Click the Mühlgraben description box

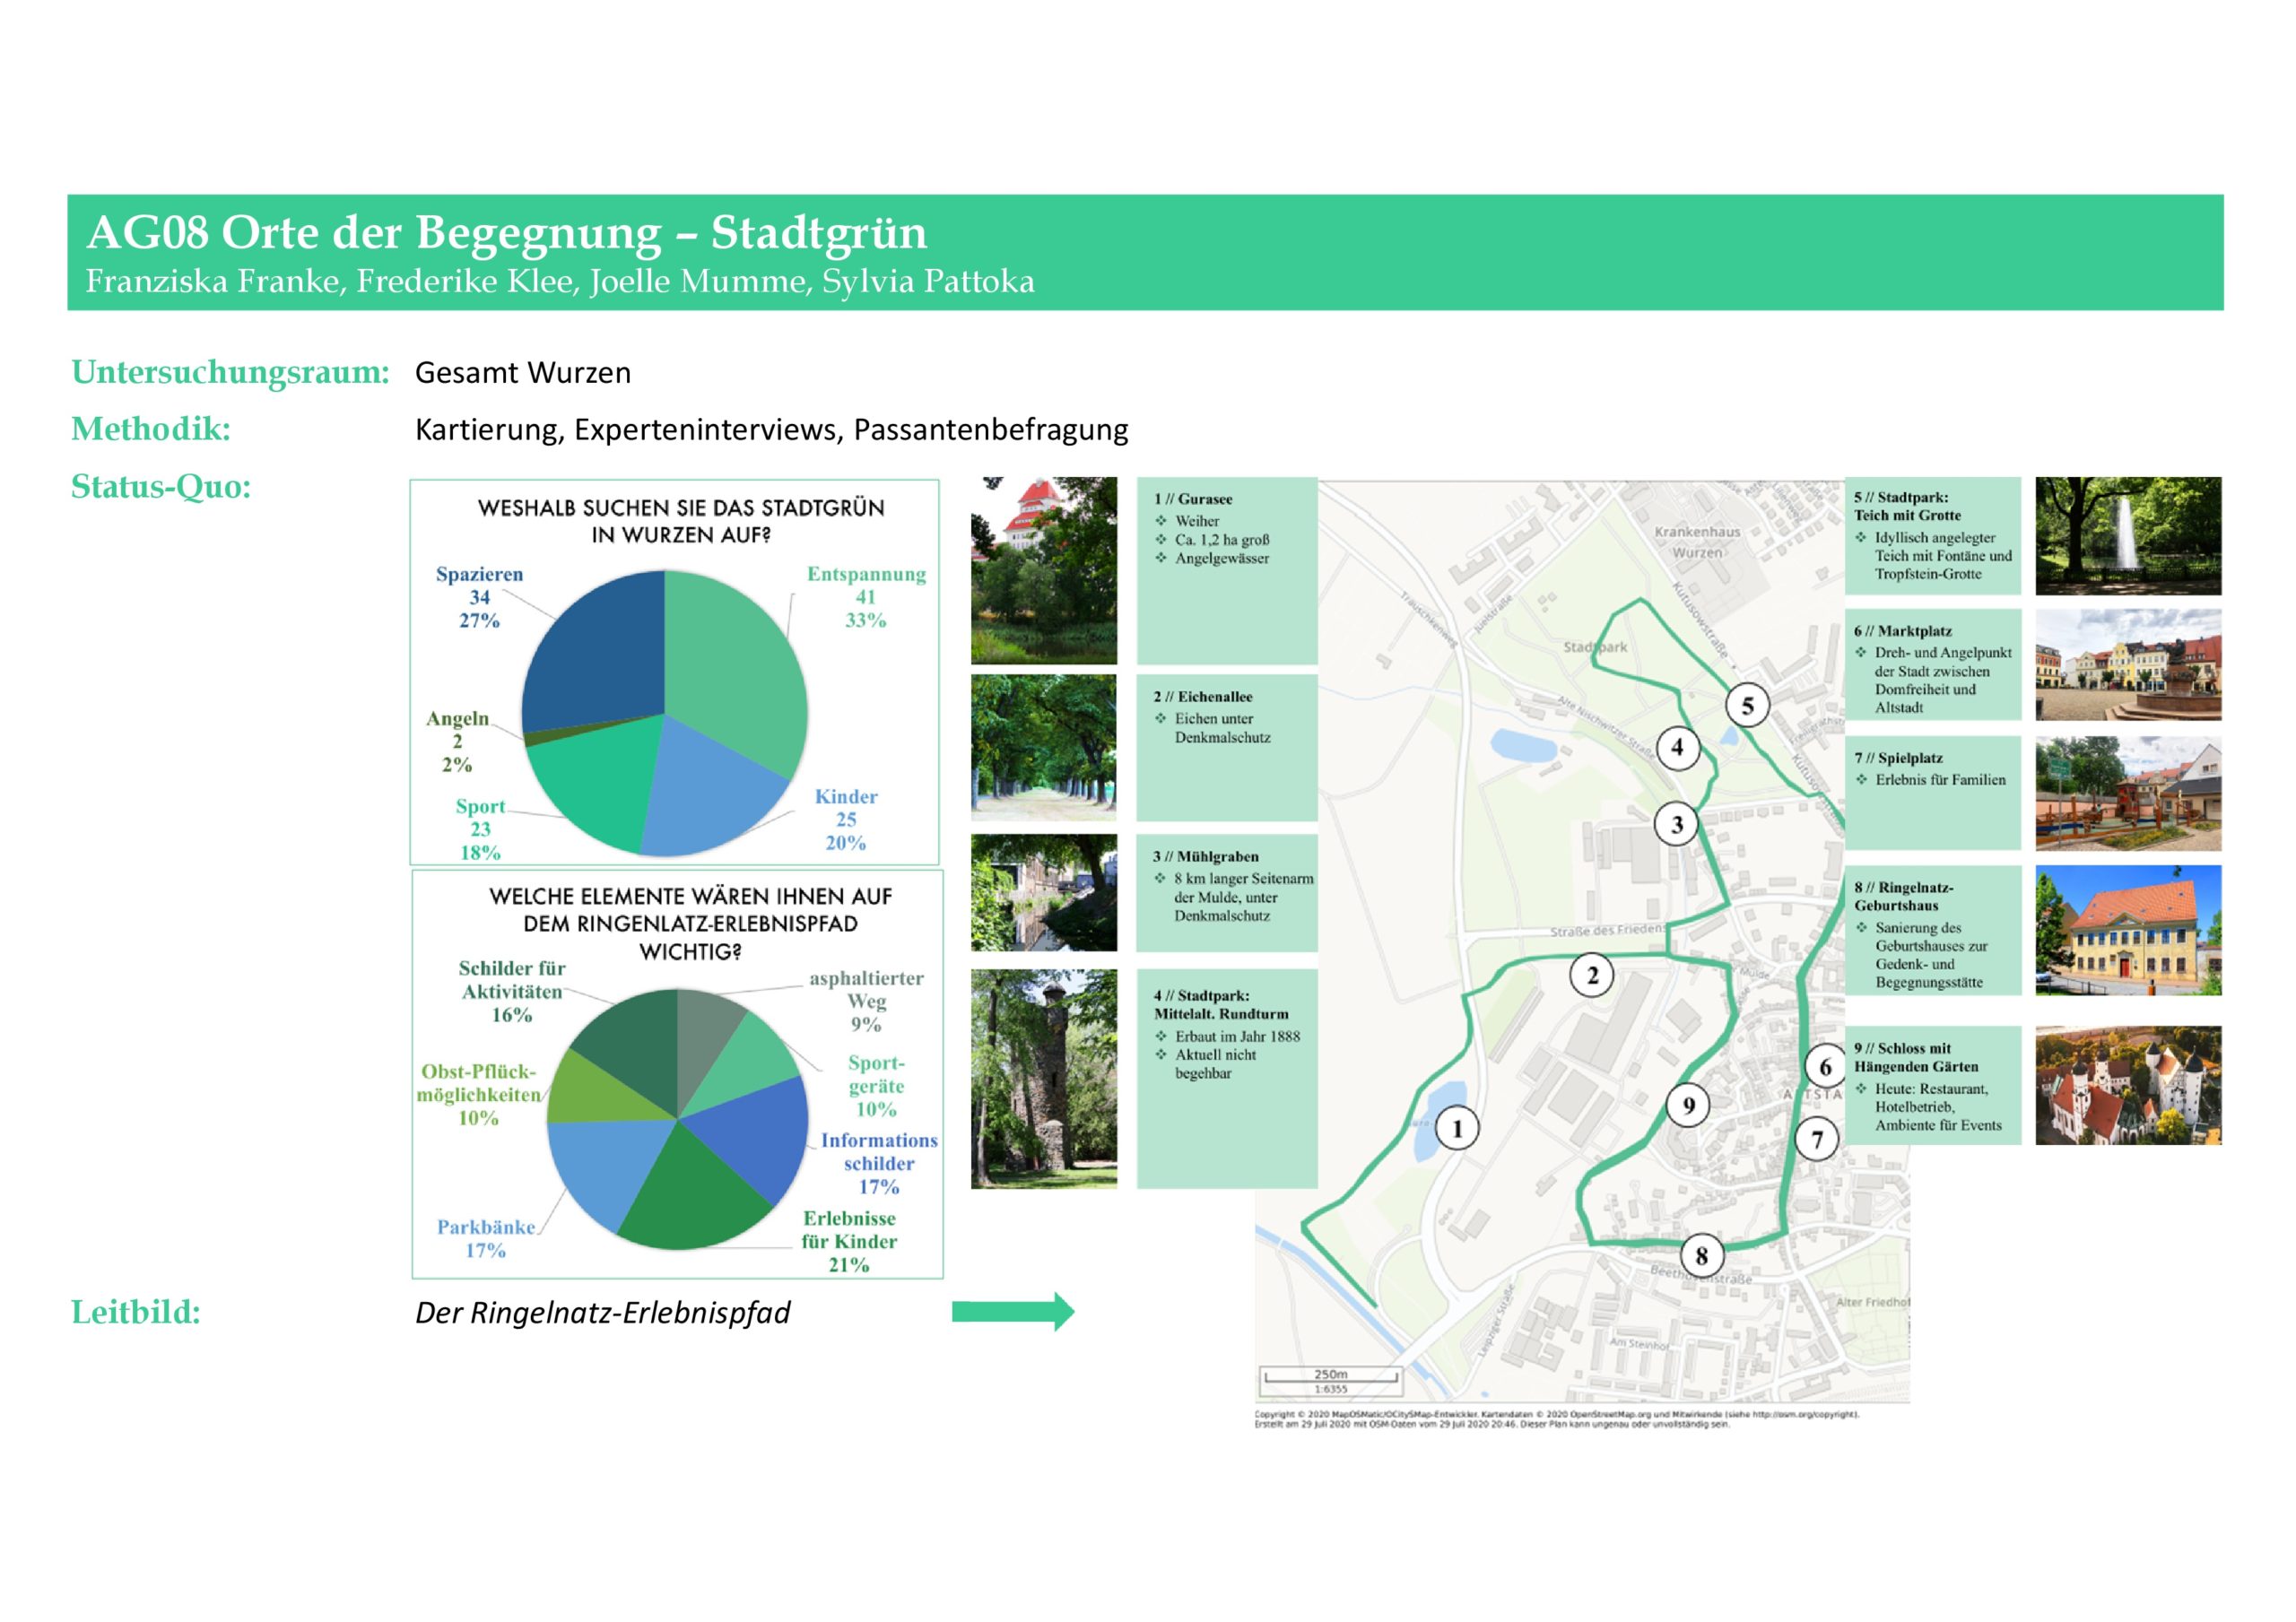[1227, 892]
